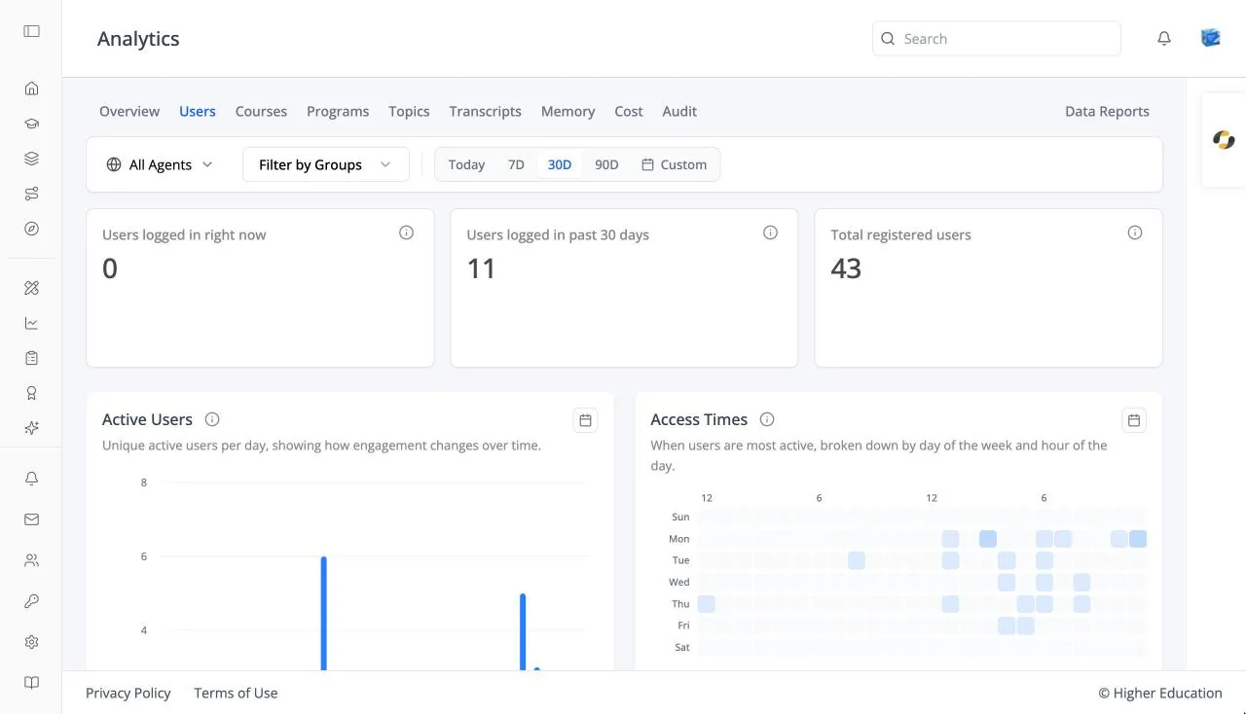Image resolution: width=1246 pixels, height=714 pixels.
Task: Open the floating assistant widget on right edge
Action: click(1224, 140)
